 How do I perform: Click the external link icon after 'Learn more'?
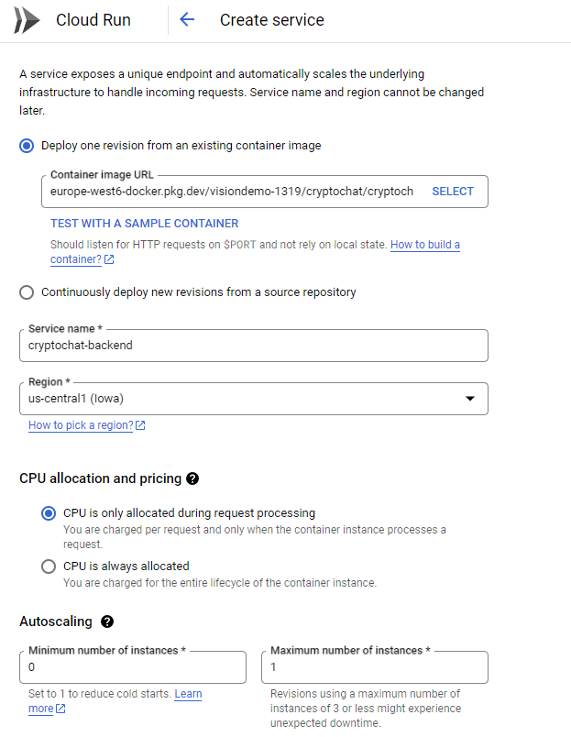pyautogui.click(x=60, y=709)
